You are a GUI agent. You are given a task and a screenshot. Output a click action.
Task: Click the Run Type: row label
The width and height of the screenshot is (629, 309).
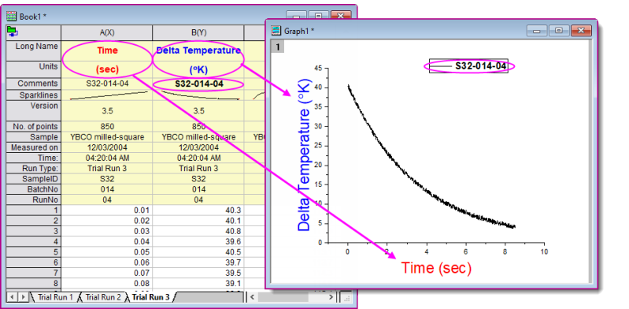pyautogui.click(x=34, y=169)
